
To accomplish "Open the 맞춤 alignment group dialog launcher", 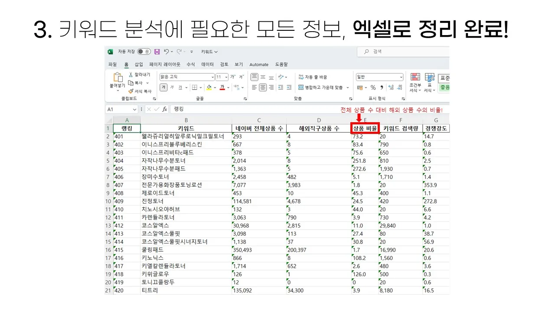I will [x=350, y=99].
